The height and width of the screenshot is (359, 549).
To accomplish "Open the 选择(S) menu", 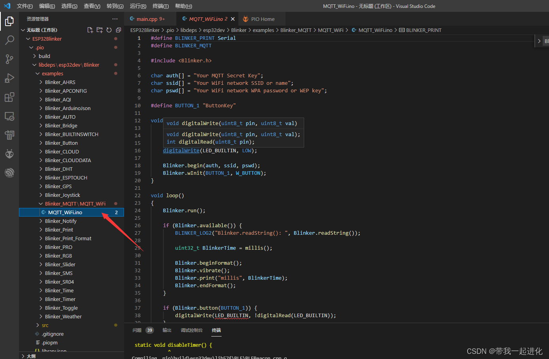I will pos(70,6).
